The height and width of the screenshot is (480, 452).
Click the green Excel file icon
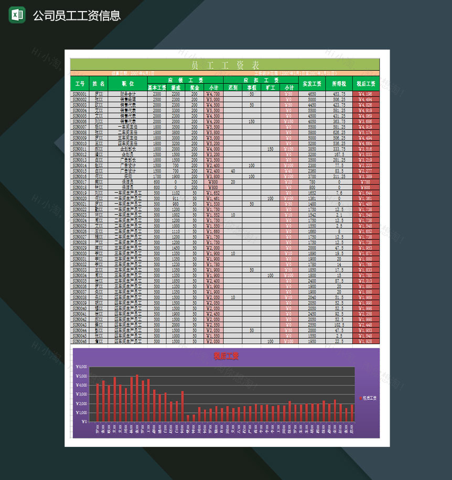coord(17,15)
